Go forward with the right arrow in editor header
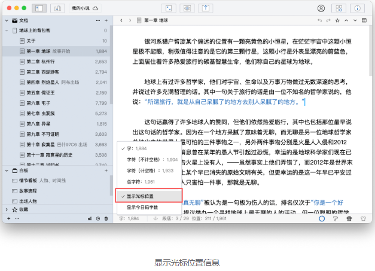Image resolution: width=375 pixels, height=271 pixels. pos(130,20)
